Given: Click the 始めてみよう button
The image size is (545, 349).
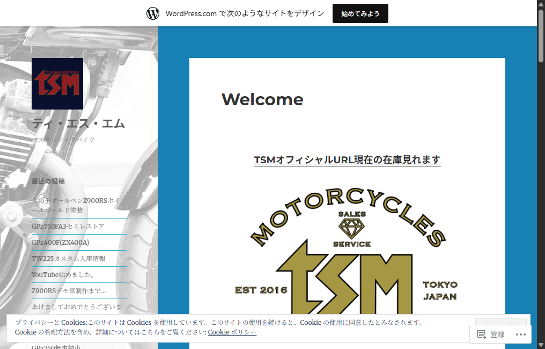Looking at the screenshot, I should pos(360,13).
